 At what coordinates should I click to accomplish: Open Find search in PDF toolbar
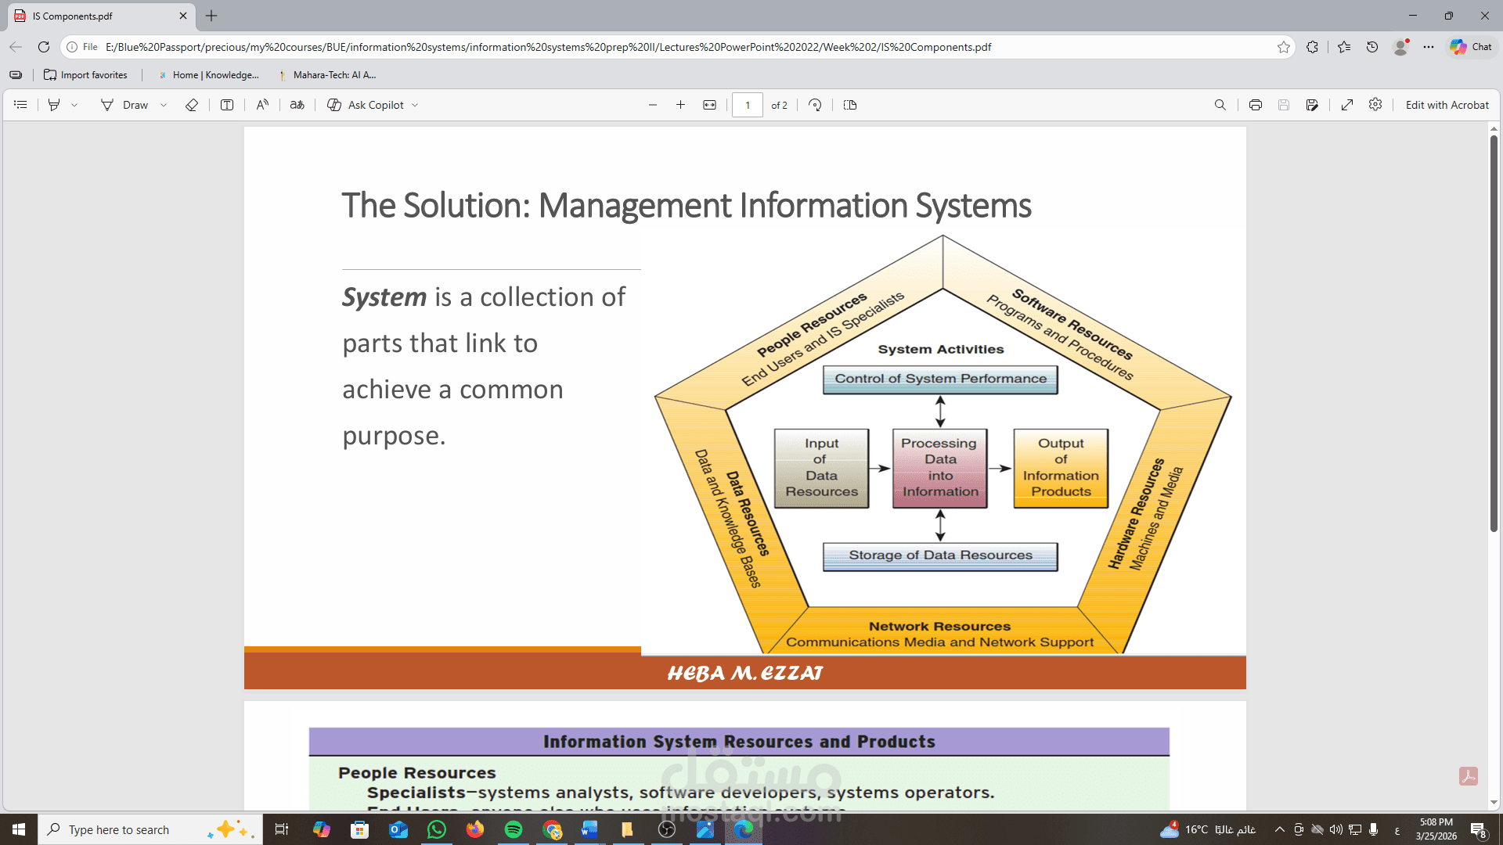[1220, 105]
